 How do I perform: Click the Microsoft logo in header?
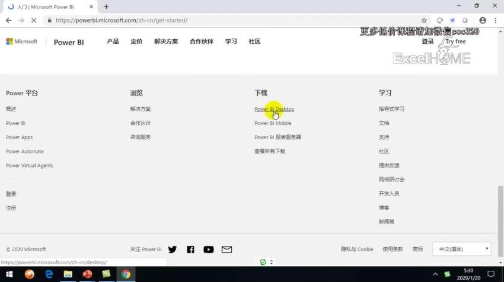point(21,41)
